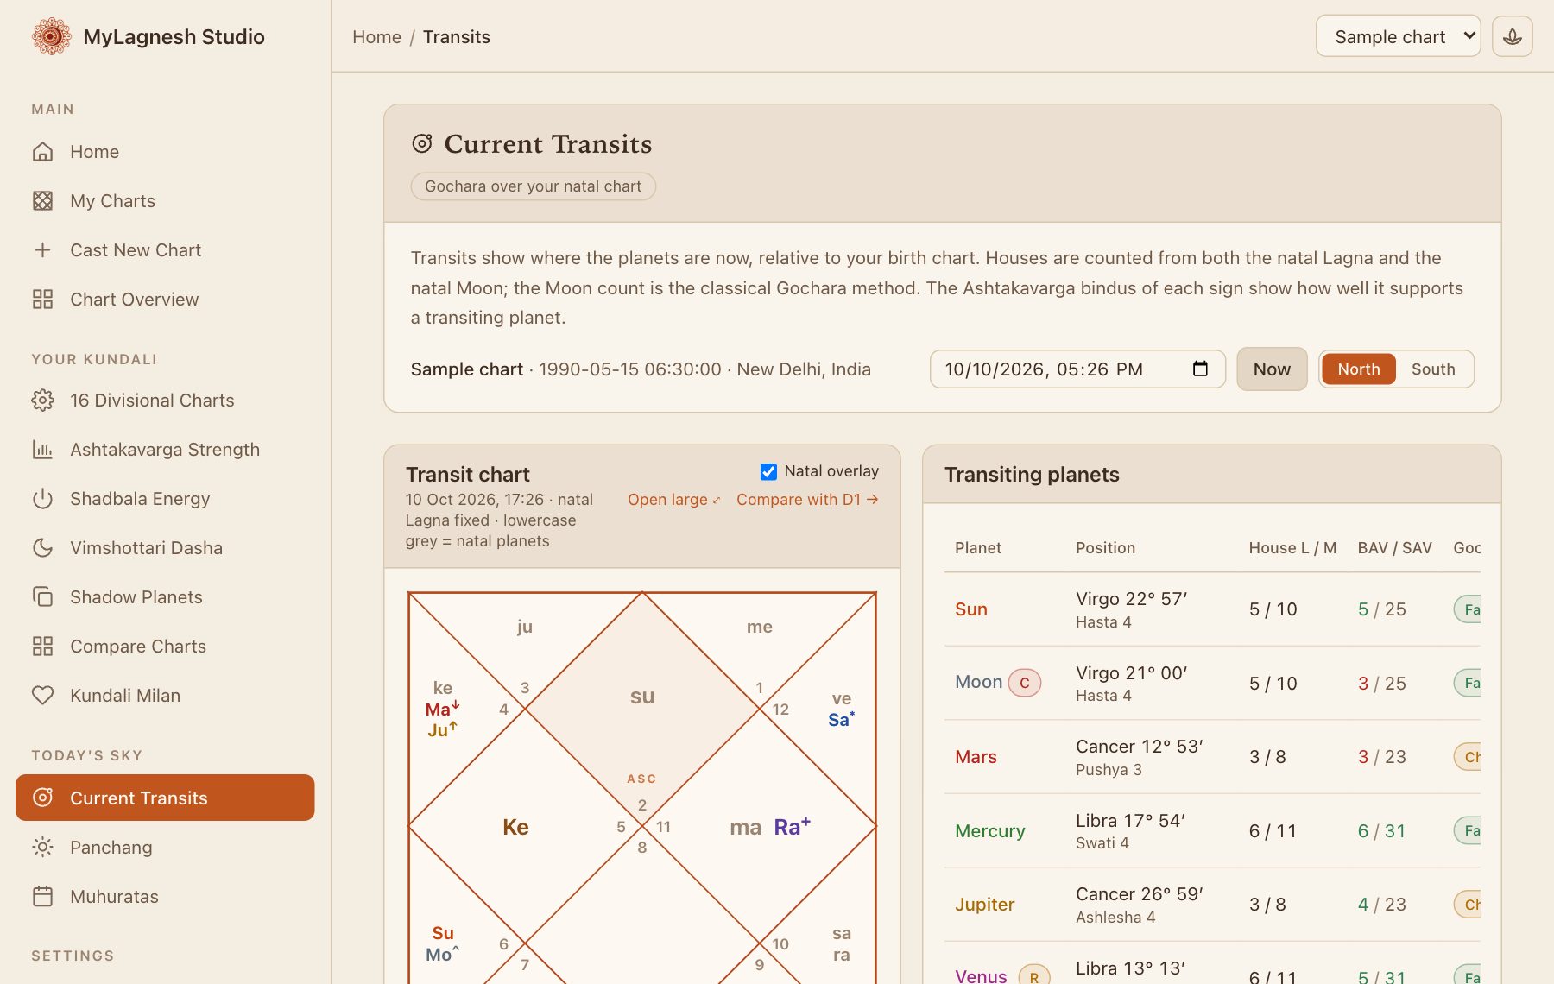Open Compare Charts grid icon
This screenshot has height=984, width=1554.
tap(42, 647)
